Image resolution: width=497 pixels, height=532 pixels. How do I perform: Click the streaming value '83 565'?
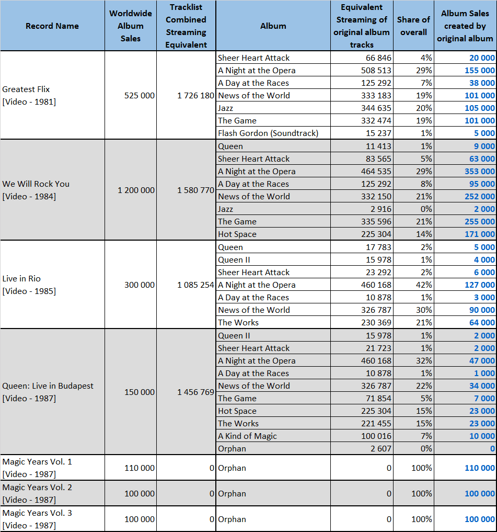(x=378, y=159)
